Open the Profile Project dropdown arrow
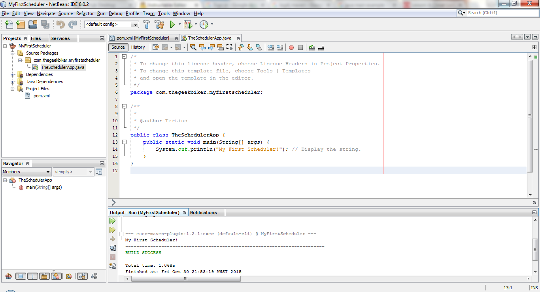 click(212, 25)
